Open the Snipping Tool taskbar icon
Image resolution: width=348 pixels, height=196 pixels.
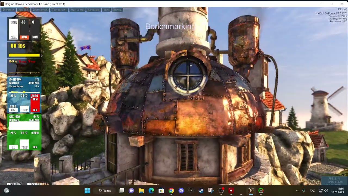click(x=211, y=191)
